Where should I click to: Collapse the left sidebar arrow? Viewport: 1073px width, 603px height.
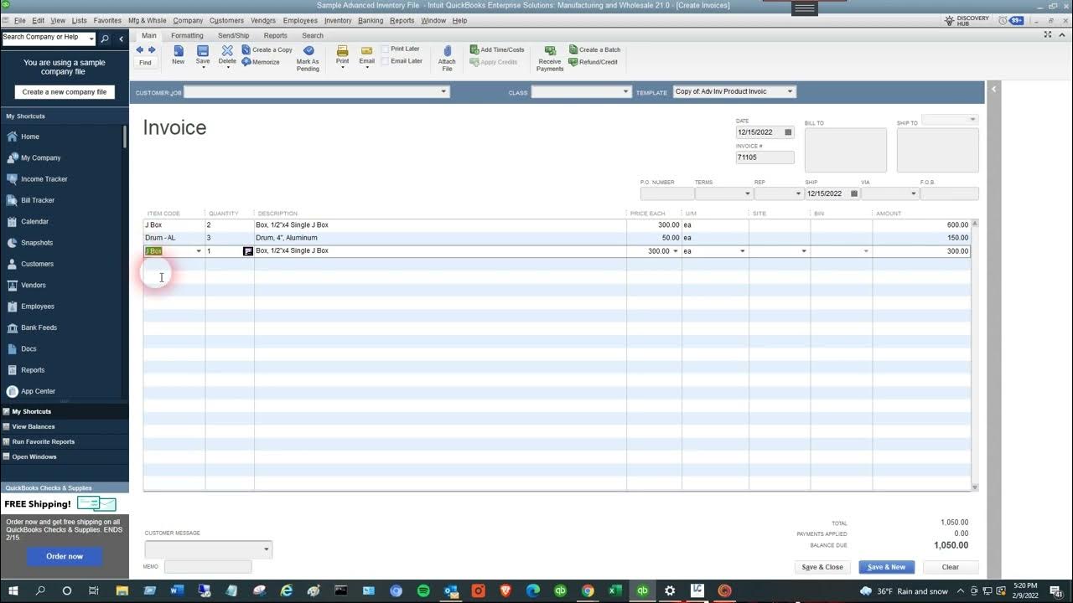coord(121,39)
